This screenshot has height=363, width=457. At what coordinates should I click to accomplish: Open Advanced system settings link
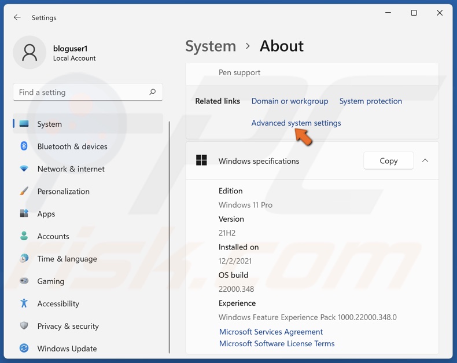pos(296,123)
